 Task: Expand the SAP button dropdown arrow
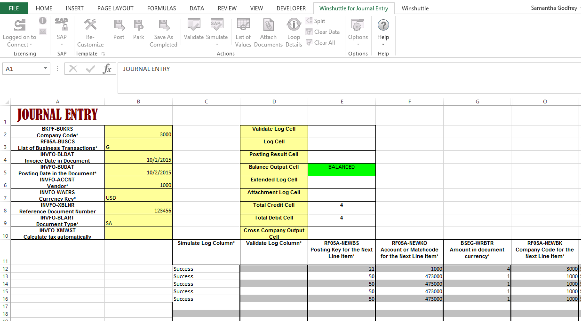coord(62,45)
